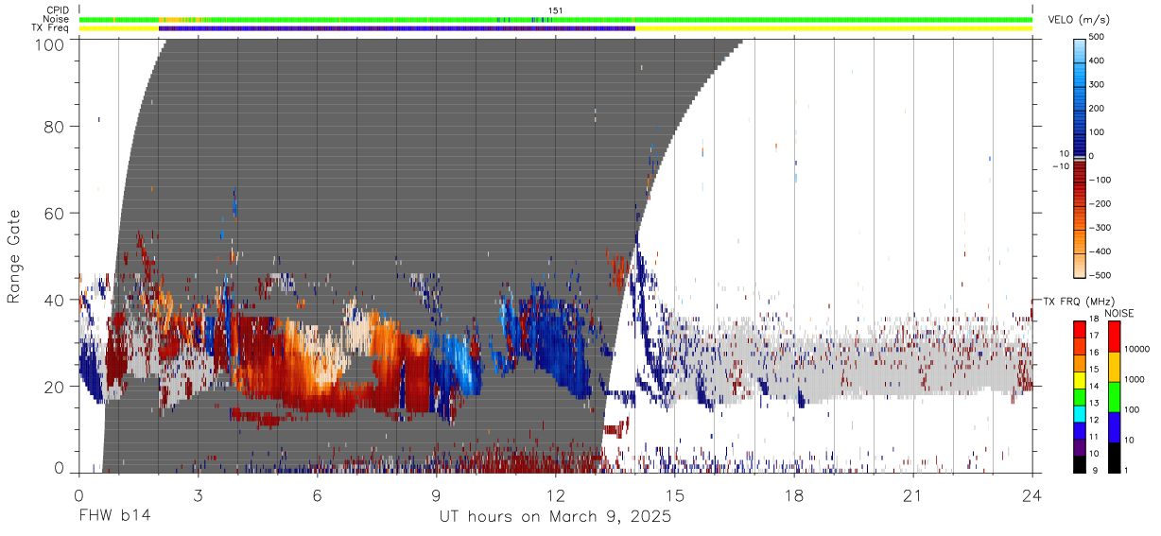Click the 10000 tick on the NOISE scale
The width and height of the screenshot is (1161, 536).
pyautogui.click(x=1136, y=349)
